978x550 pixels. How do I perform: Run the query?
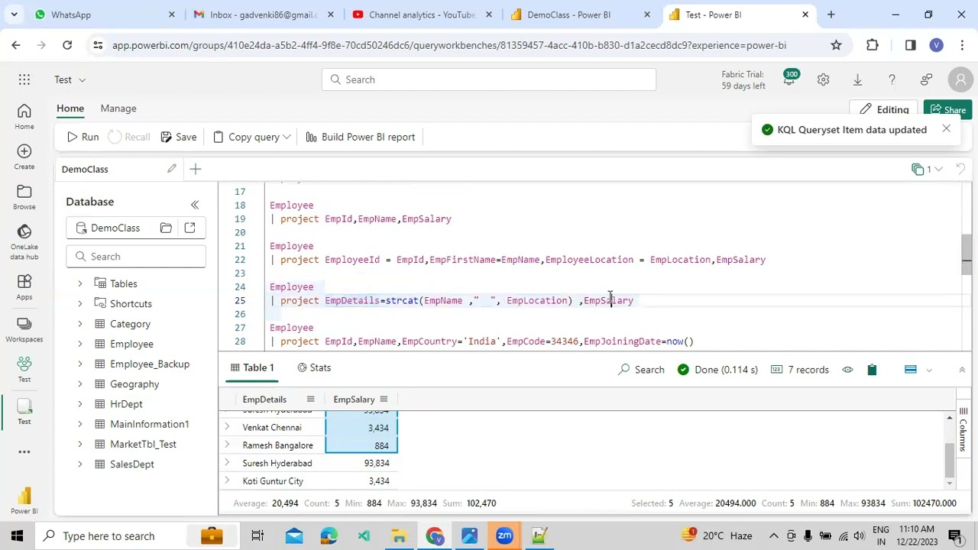pos(83,137)
